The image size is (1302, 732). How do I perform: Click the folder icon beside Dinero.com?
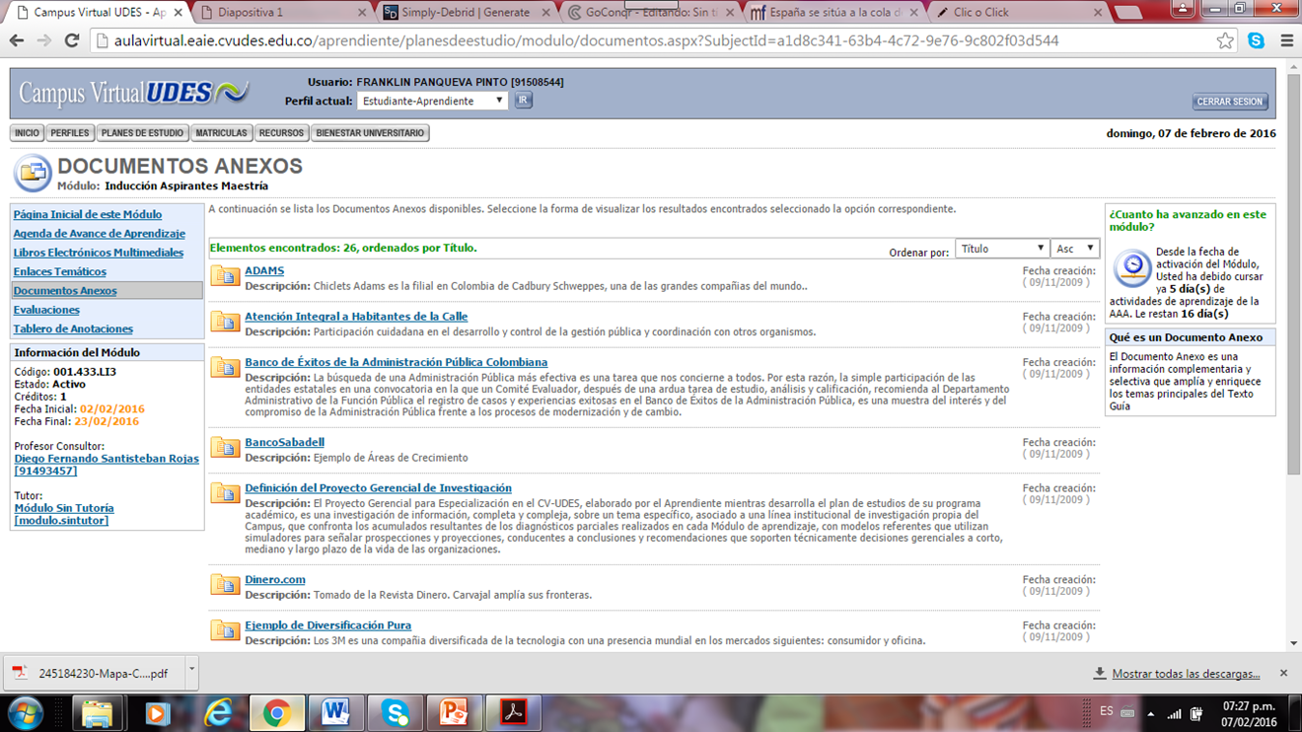click(225, 585)
